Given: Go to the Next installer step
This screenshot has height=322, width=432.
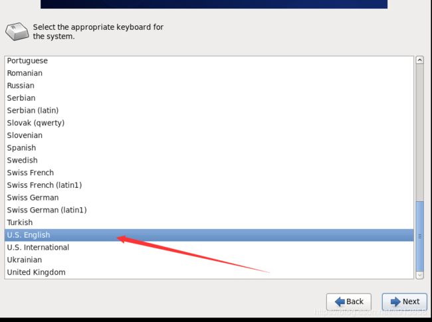Looking at the screenshot, I should (x=405, y=301).
